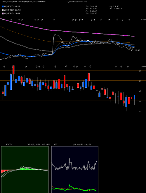Click the blue DOW ST legend swatch

pyautogui.click(x=3, y=6)
